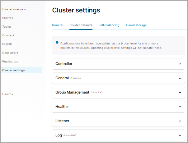Expand the Log section chevron
This screenshot has height=143, width=188.
coord(180,135)
